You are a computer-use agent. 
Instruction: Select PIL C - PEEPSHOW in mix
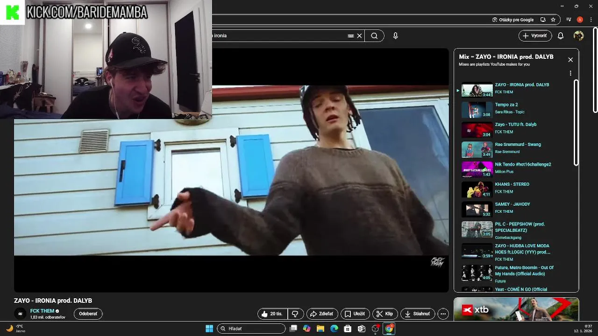point(516,230)
